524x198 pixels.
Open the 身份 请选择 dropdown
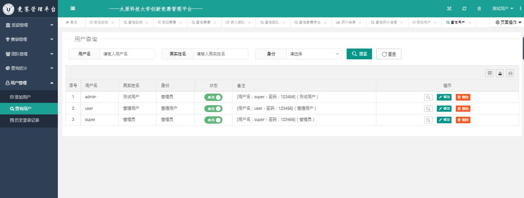click(314, 54)
